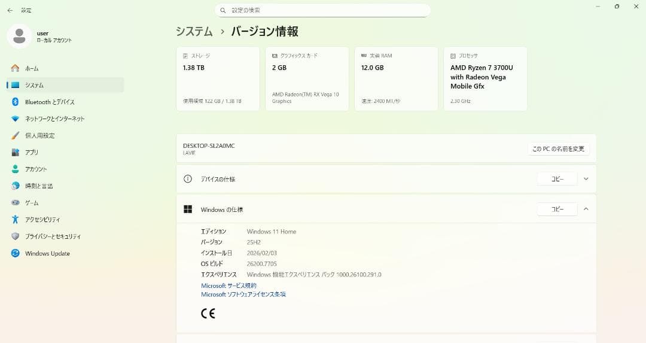Click the 12.0 GB RAM card
This screenshot has height=343, width=646.
tap(397, 78)
